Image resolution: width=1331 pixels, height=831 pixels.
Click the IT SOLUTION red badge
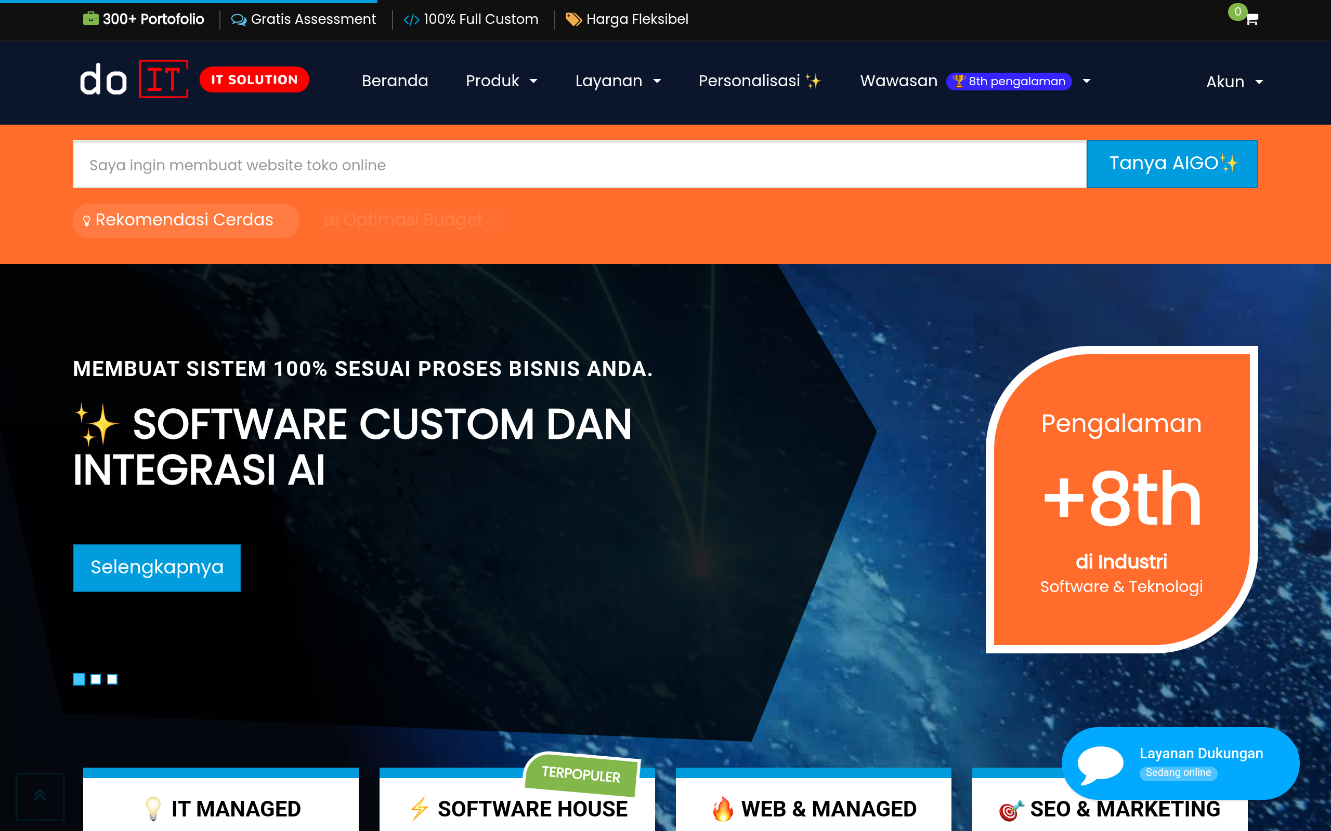[x=254, y=79]
